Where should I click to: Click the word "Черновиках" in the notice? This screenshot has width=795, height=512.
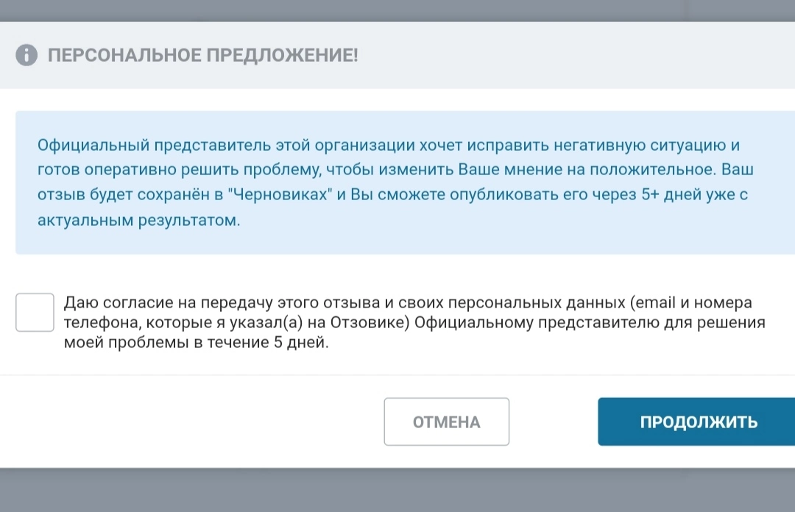tap(280, 195)
